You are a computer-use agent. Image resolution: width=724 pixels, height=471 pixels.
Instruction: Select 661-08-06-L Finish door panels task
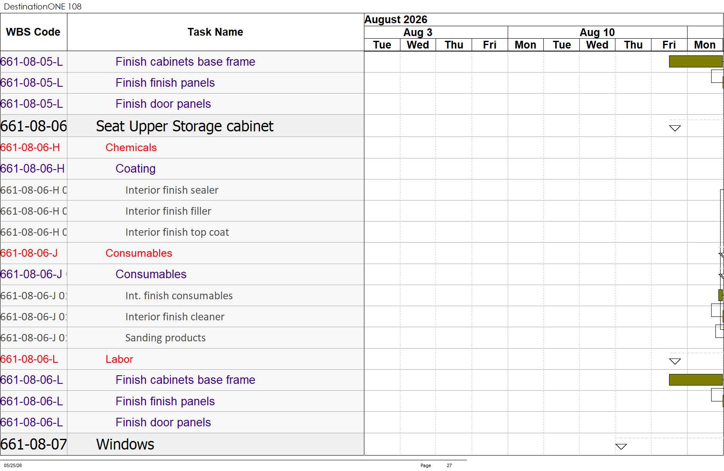point(163,422)
